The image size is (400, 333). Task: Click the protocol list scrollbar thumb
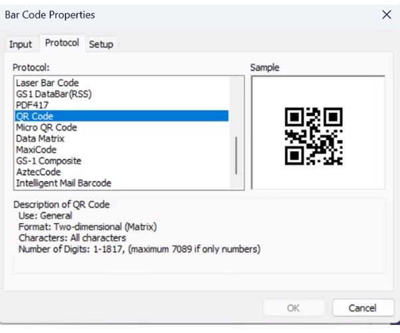236,155
